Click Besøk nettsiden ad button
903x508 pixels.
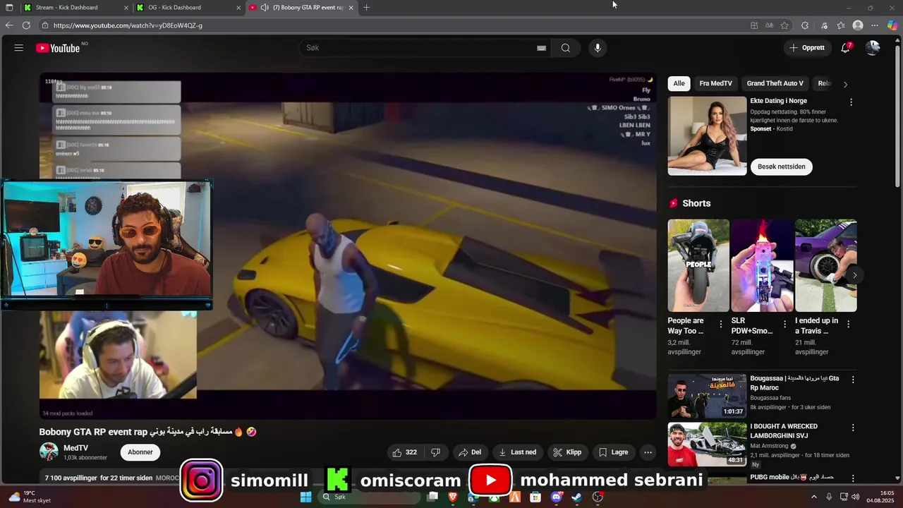point(781,167)
